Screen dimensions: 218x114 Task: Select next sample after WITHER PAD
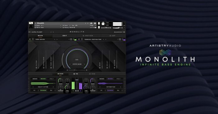(x=121, y=87)
